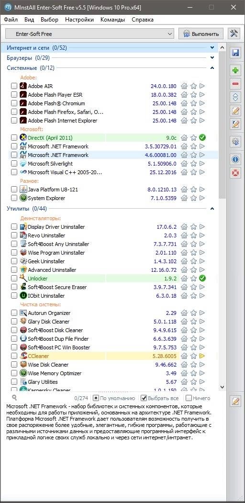
Task: Check the Adobe AIR checkbox
Action: click(14, 86)
